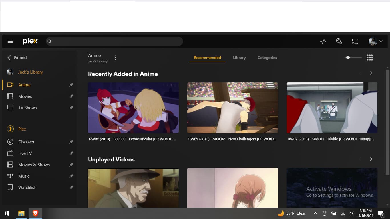Click the Plex logo

coord(30,41)
